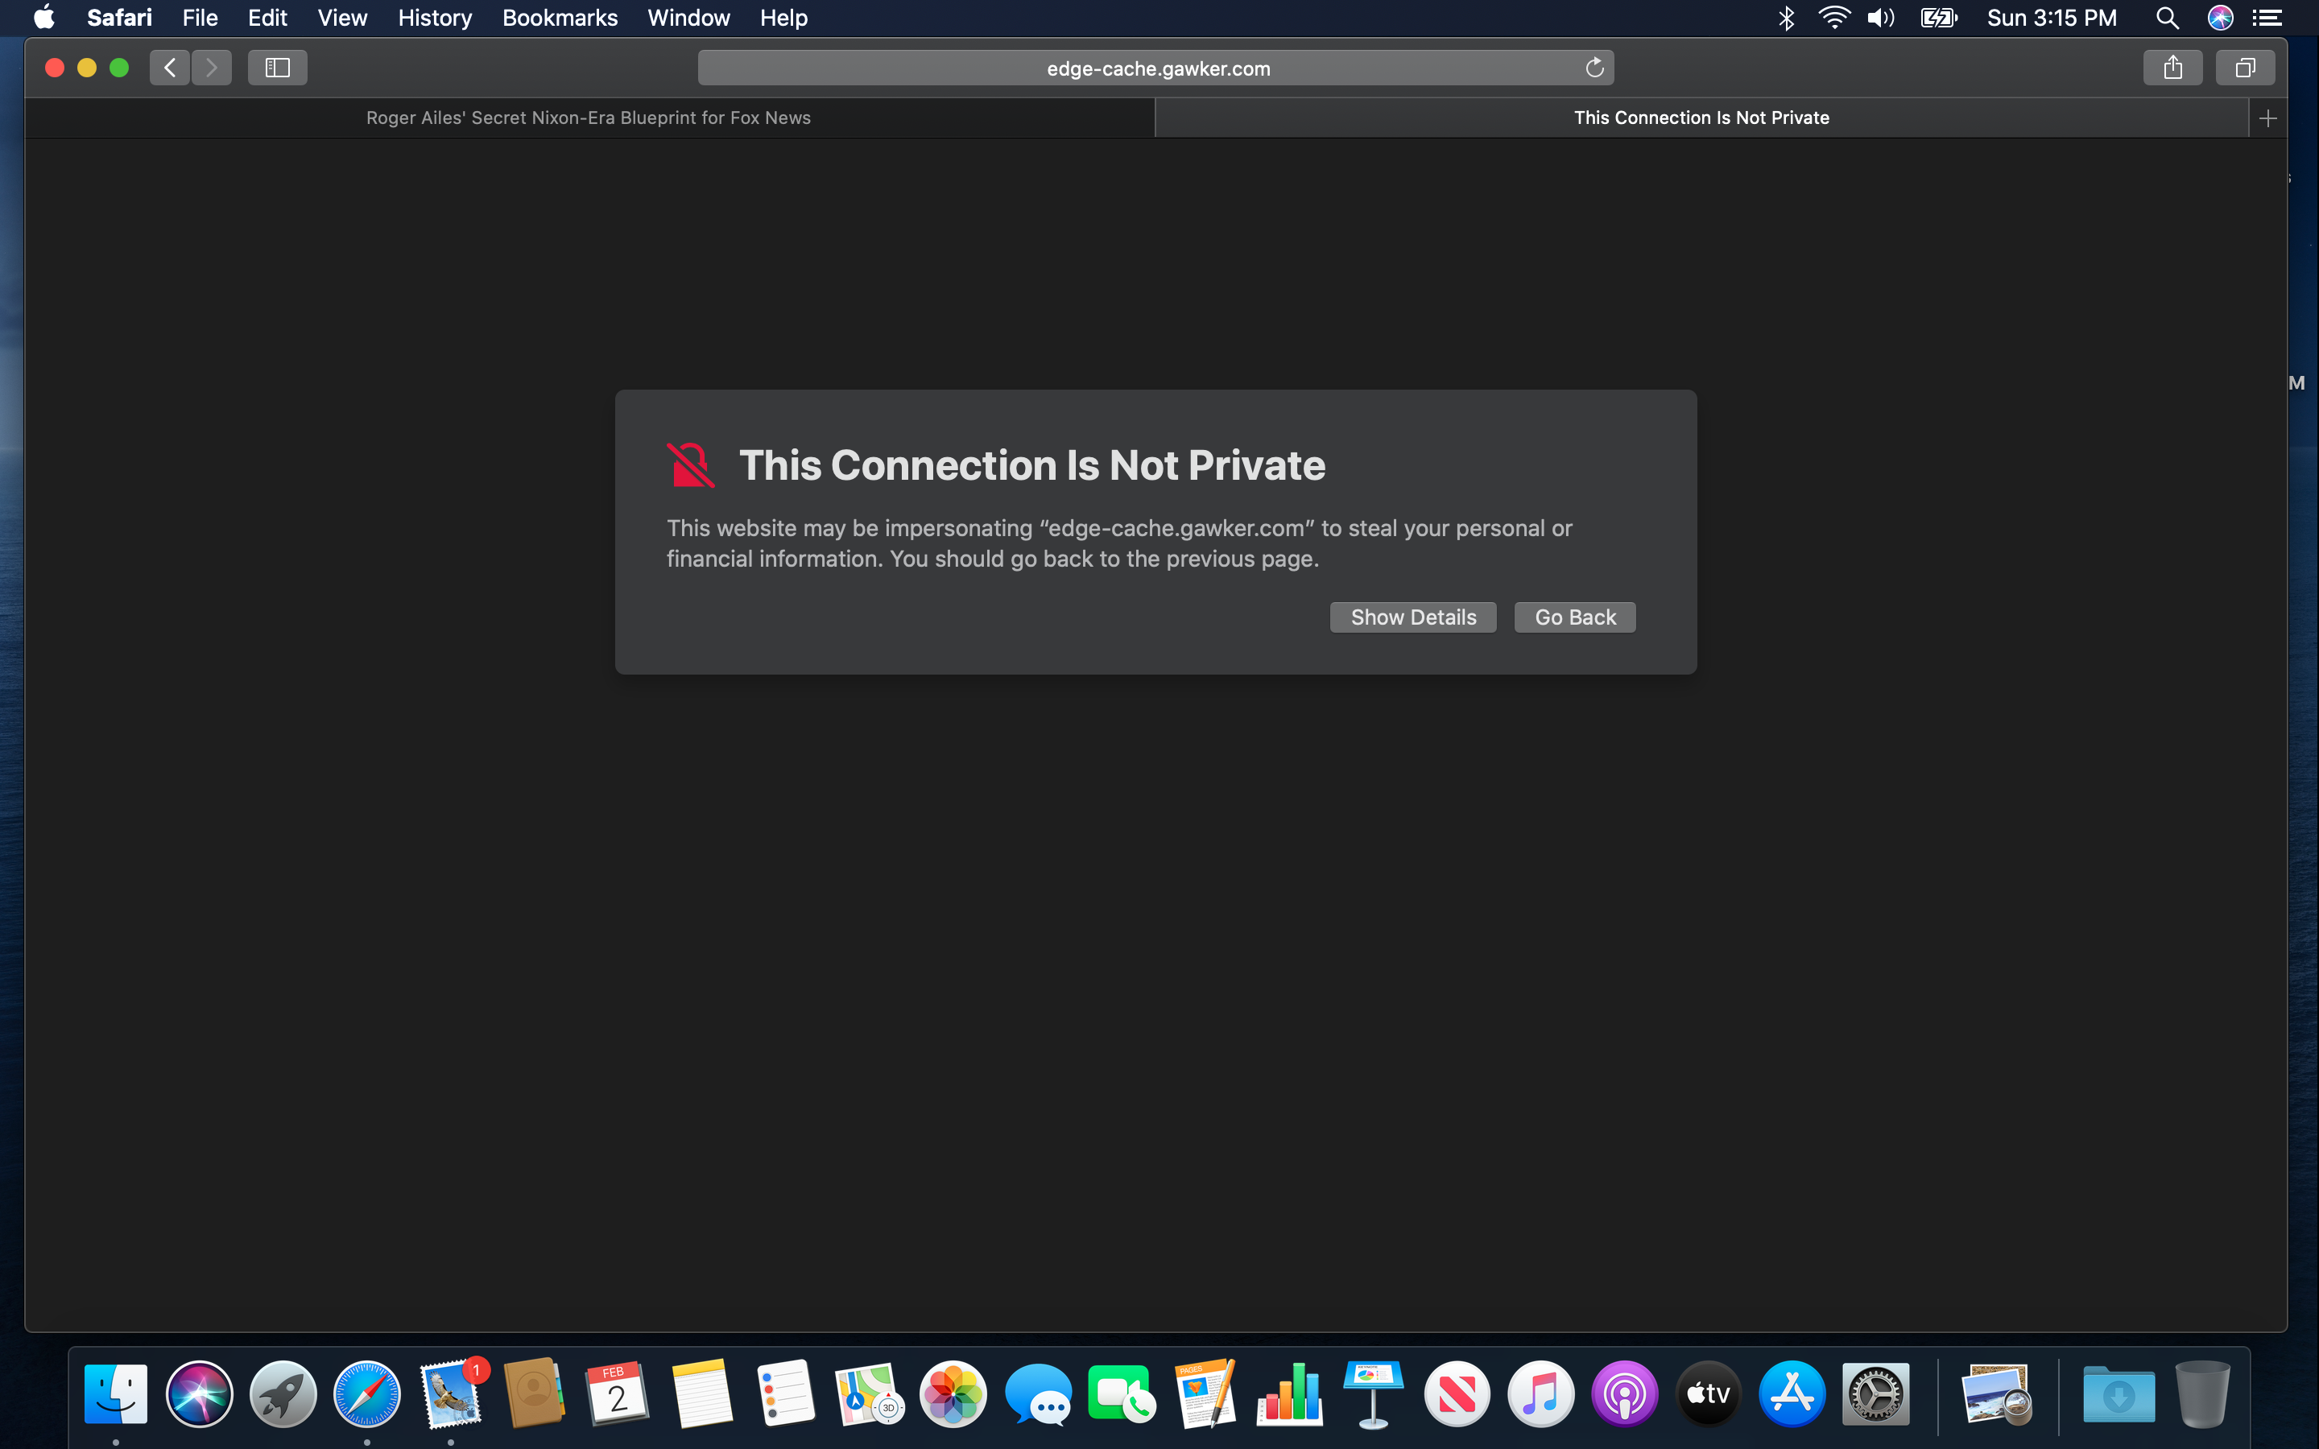Launch the App Store from the dock

coord(1791,1393)
